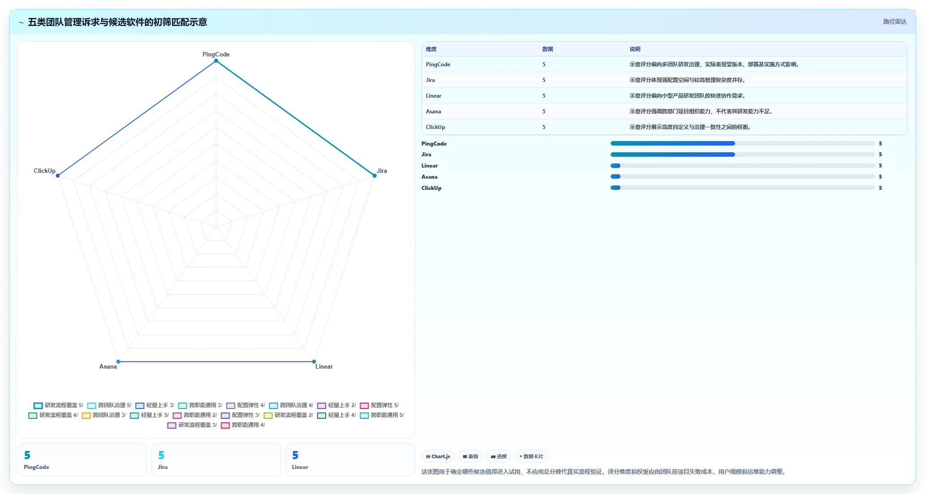This screenshot has width=925, height=494.
Task: Click the PingCode data point on radar
Action: [216, 61]
